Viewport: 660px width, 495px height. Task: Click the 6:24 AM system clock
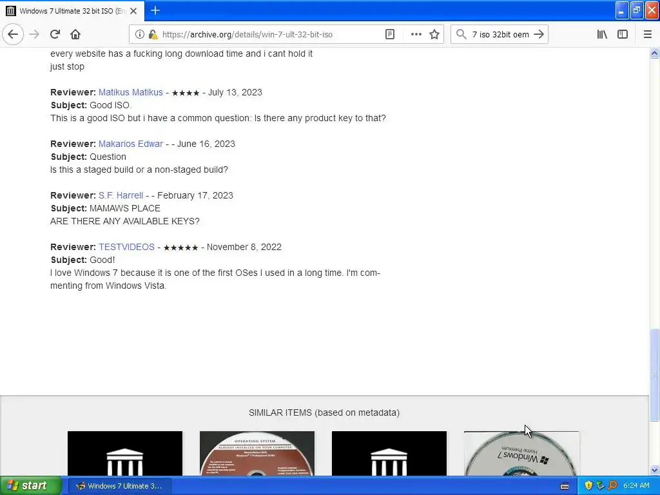[636, 486]
